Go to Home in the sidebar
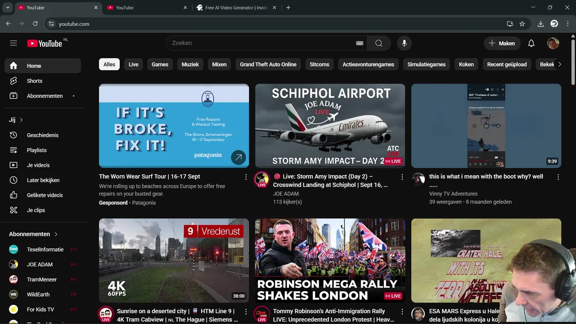Screen dimensions: 576x324 click(43, 66)
